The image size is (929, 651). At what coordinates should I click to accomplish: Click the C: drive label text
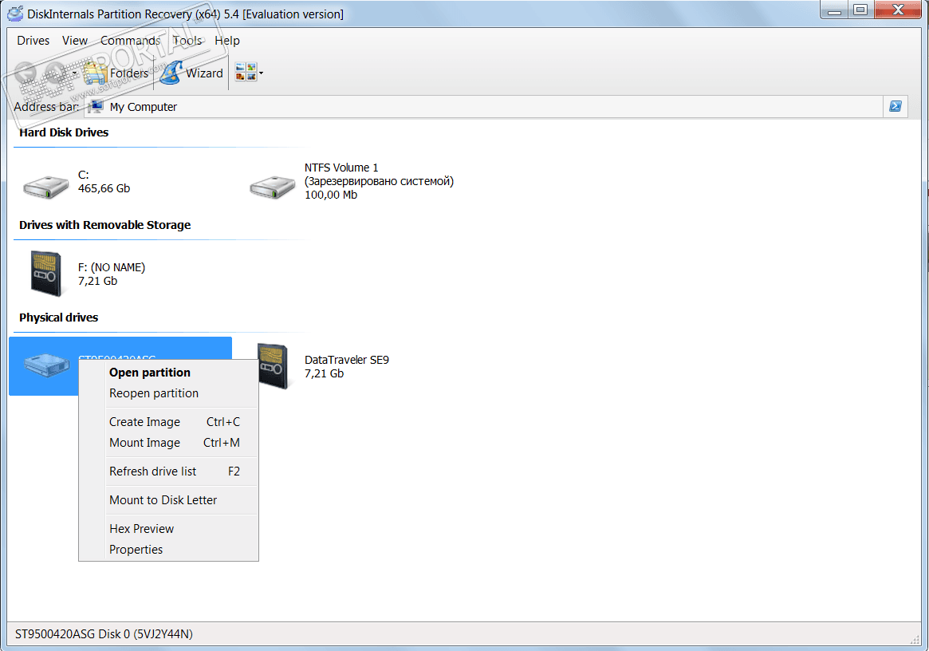tap(84, 174)
